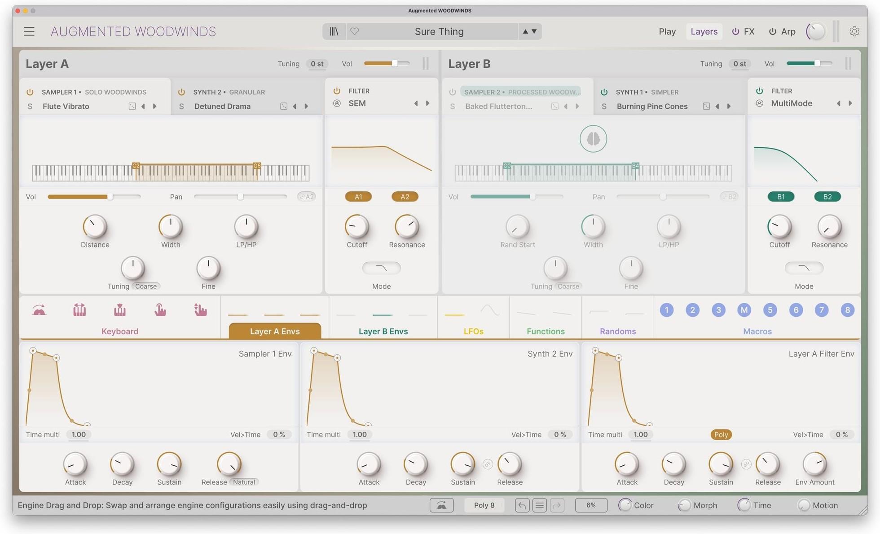Adjust Layer A master Vol slider
880x534 pixels.
point(387,64)
